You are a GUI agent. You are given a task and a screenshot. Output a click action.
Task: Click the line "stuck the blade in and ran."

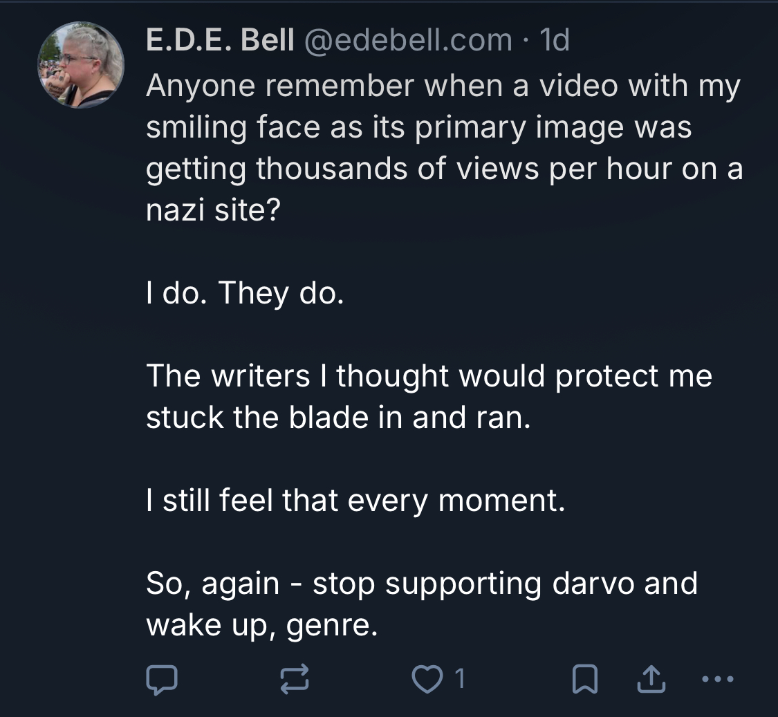click(x=338, y=418)
